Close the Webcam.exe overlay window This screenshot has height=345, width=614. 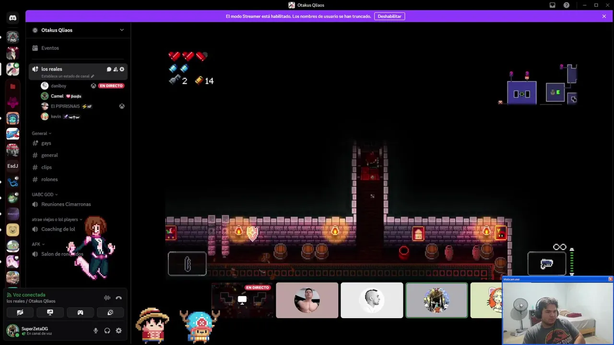coord(610,279)
